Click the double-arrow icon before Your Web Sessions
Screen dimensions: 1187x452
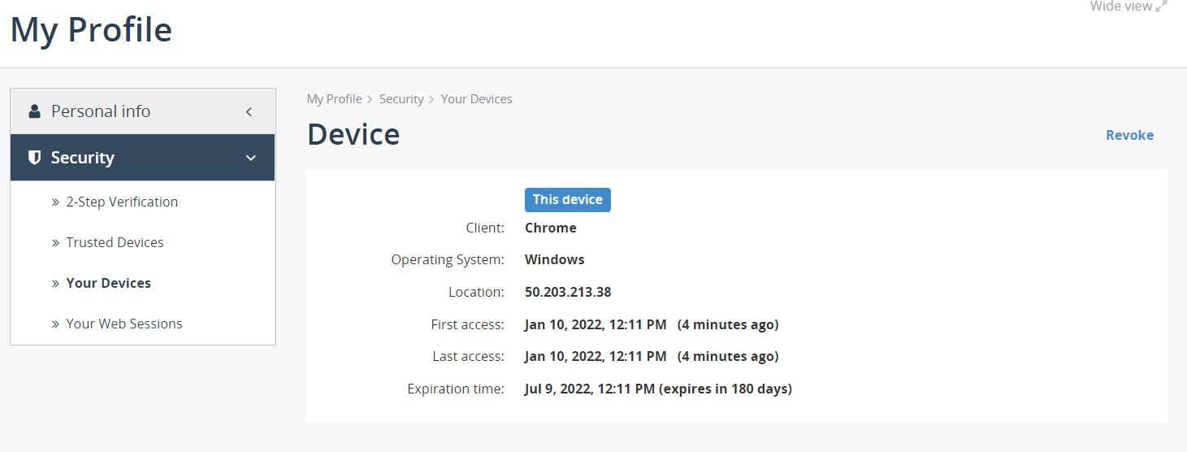(x=55, y=324)
